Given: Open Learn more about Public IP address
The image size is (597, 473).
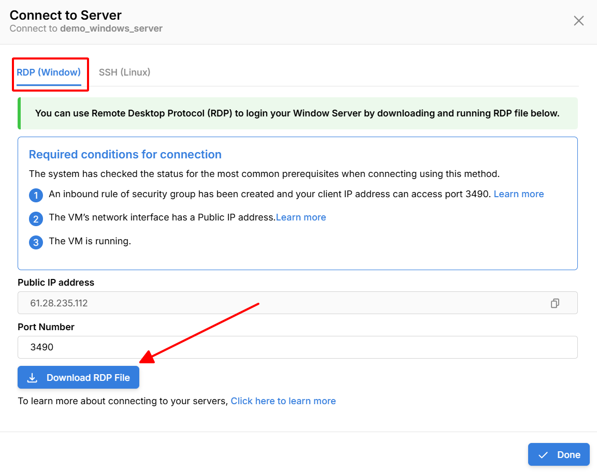Looking at the screenshot, I should (301, 217).
